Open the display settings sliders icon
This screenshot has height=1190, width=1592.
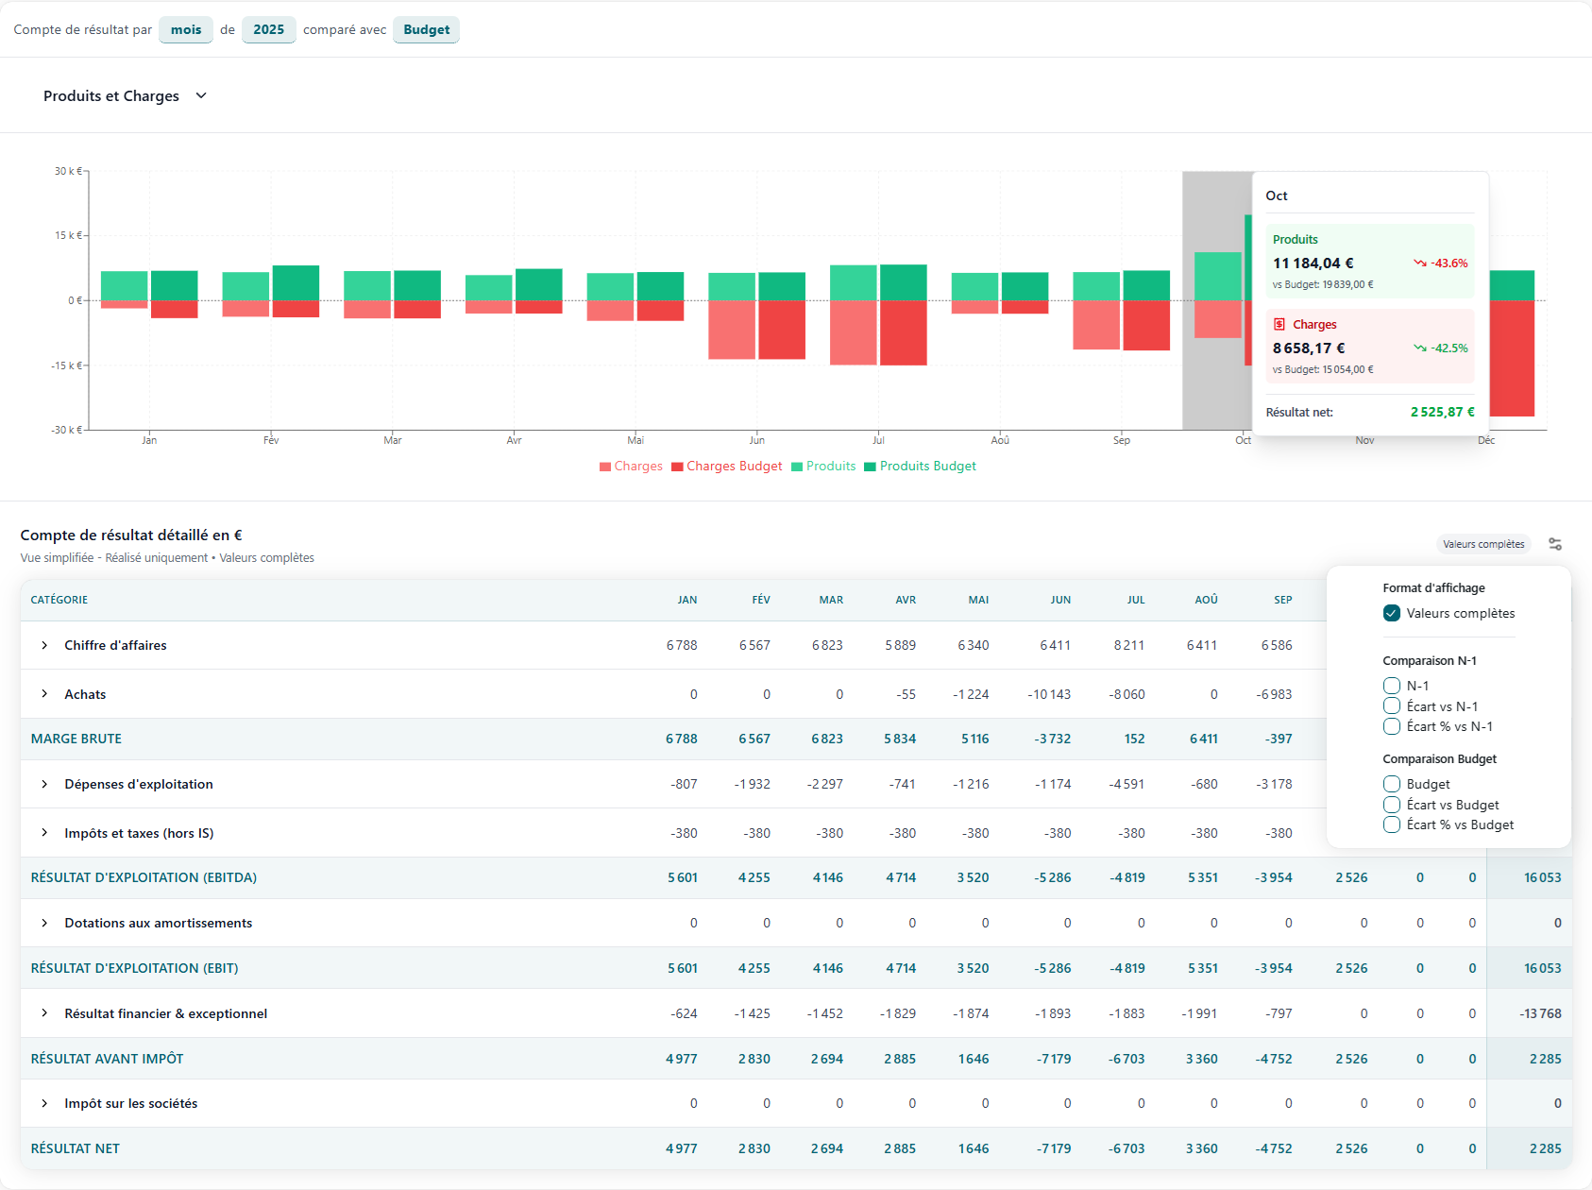tap(1555, 544)
